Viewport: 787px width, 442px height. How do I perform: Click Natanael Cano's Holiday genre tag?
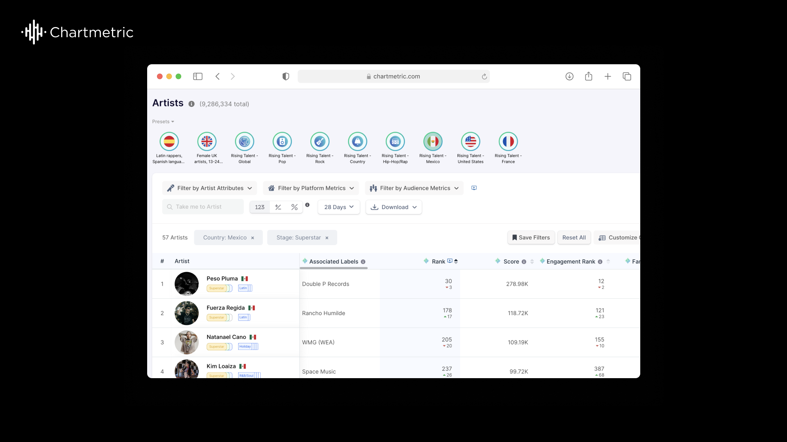pyautogui.click(x=245, y=347)
